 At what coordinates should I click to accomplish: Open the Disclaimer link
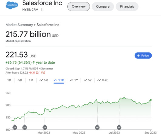(x=47, y=69)
